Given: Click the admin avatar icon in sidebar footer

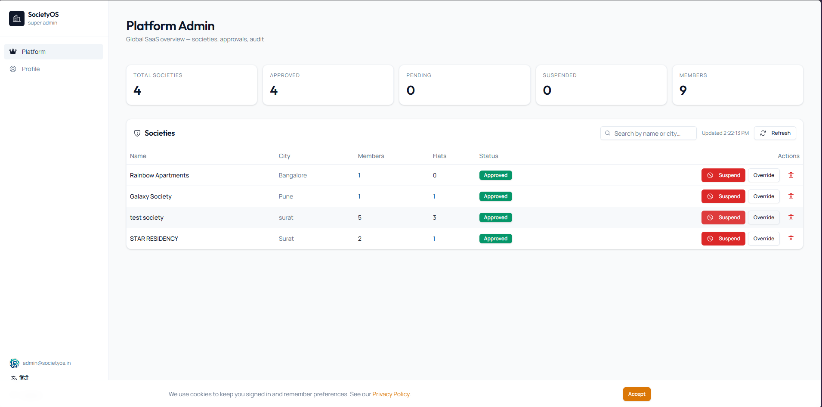Looking at the screenshot, I should (15, 363).
